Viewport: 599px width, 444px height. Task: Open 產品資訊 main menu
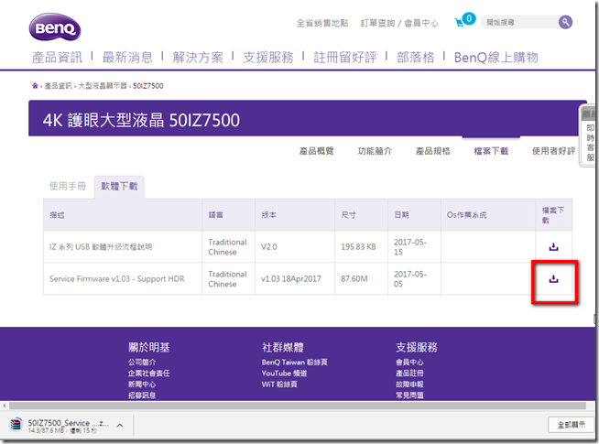[57, 58]
